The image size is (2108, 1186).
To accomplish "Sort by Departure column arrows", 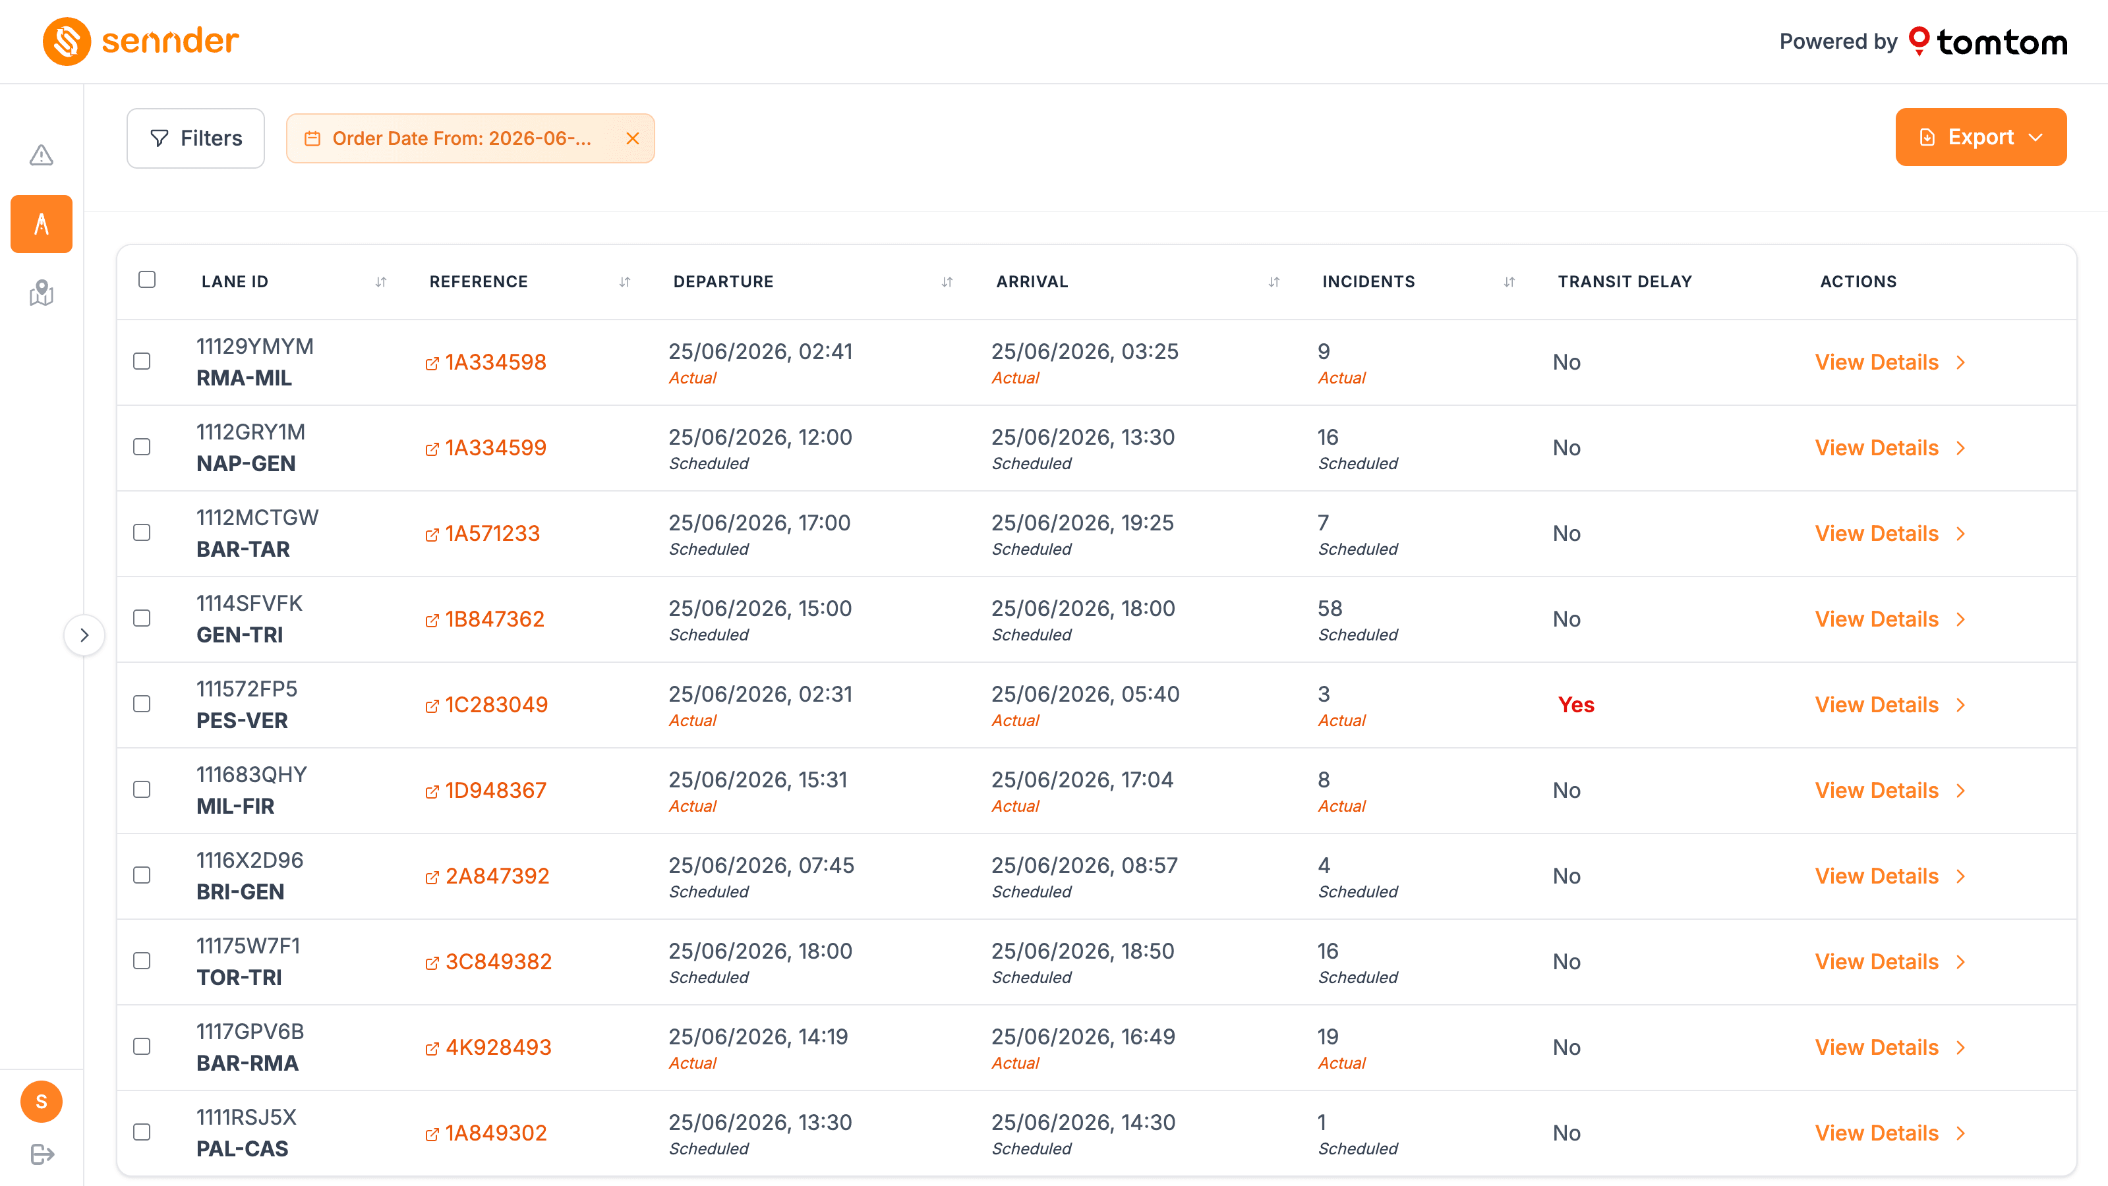I will [x=947, y=281].
